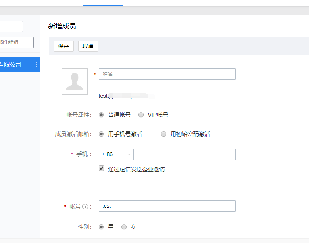Click the info icon next to 帐号
The height and width of the screenshot is (243, 309).
tap(86, 206)
